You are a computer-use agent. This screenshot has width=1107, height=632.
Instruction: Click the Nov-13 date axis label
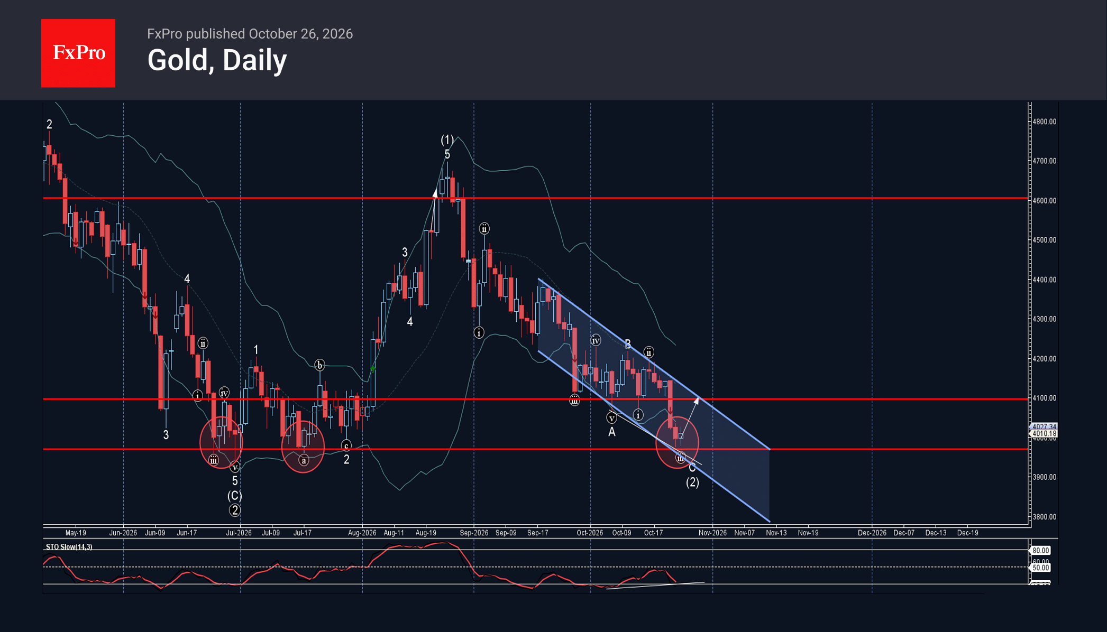click(x=776, y=533)
